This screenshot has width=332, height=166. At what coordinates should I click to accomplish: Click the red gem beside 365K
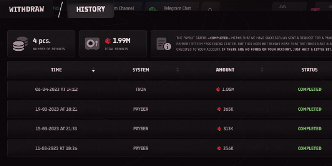tap(219, 109)
